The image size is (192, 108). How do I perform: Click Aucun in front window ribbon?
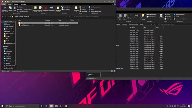click(91, 9)
